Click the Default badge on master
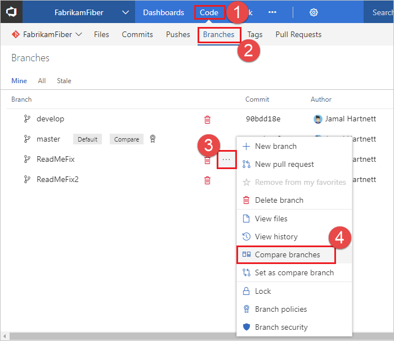This screenshot has width=394, height=341. click(x=87, y=139)
